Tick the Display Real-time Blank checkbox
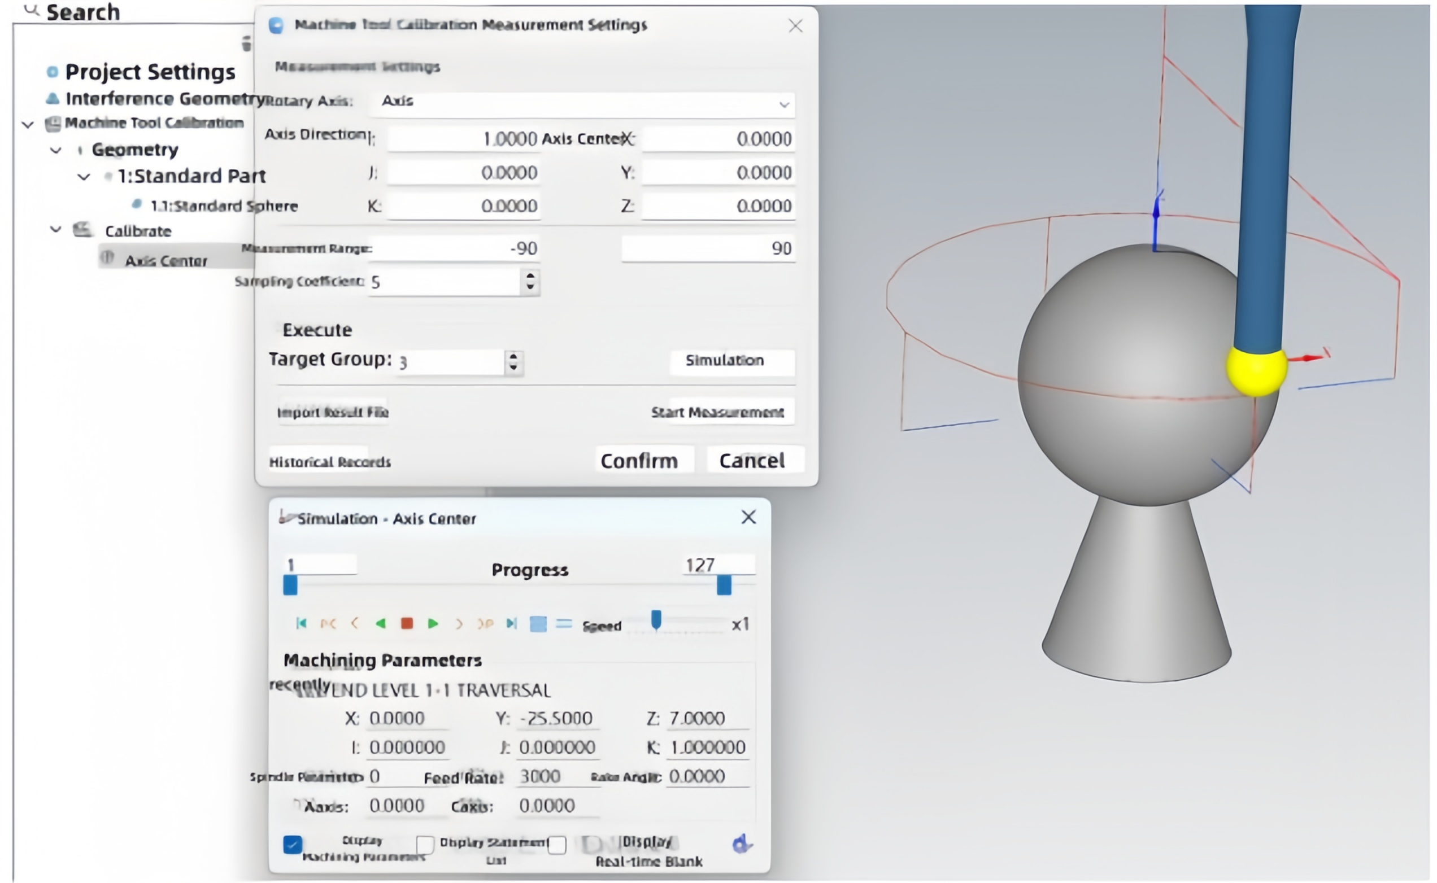Screen dimensions: 1437x883 [558, 845]
